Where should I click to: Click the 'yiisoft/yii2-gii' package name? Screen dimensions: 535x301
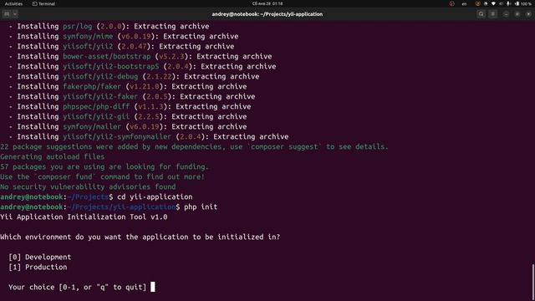[x=96, y=116]
